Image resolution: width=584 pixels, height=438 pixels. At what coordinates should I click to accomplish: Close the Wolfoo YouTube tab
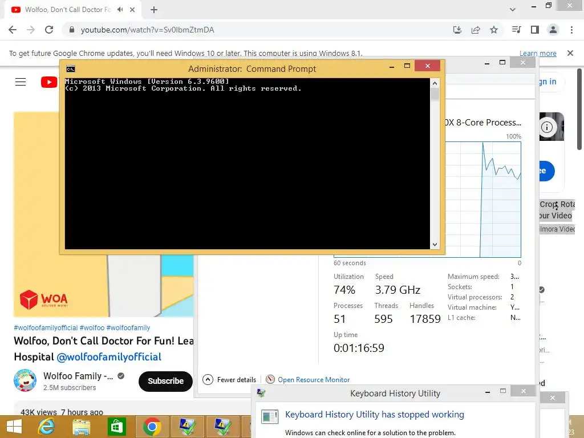pyautogui.click(x=132, y=10)
